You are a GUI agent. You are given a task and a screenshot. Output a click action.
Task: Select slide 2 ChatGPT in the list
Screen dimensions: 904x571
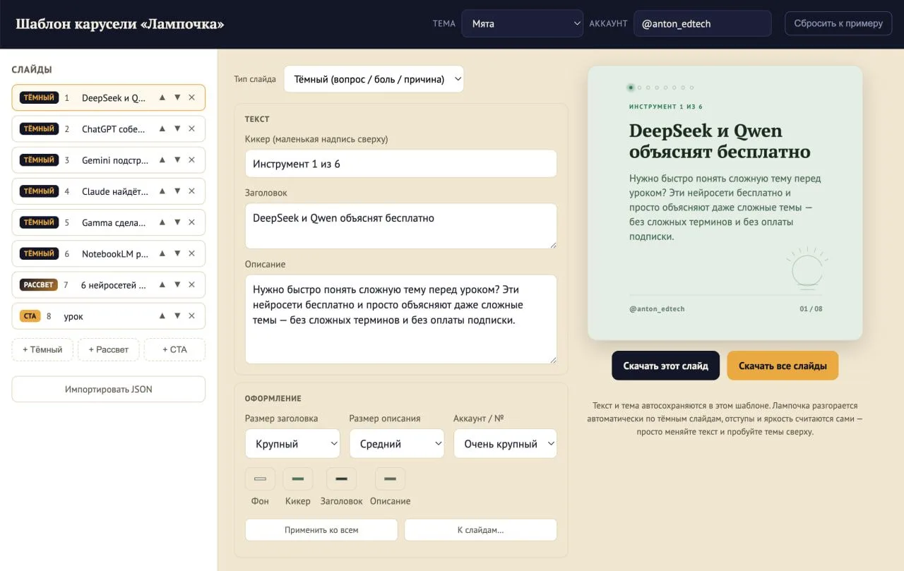[108, 128]
